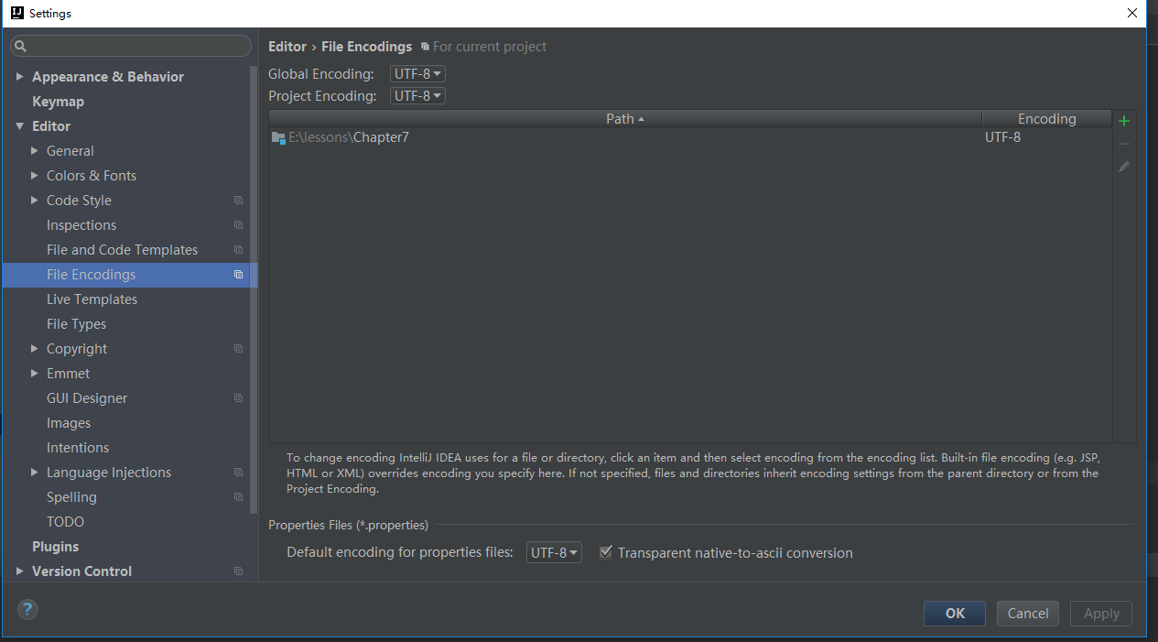
Task: Expand the Emmet node arrow
Action: [35, 374]
